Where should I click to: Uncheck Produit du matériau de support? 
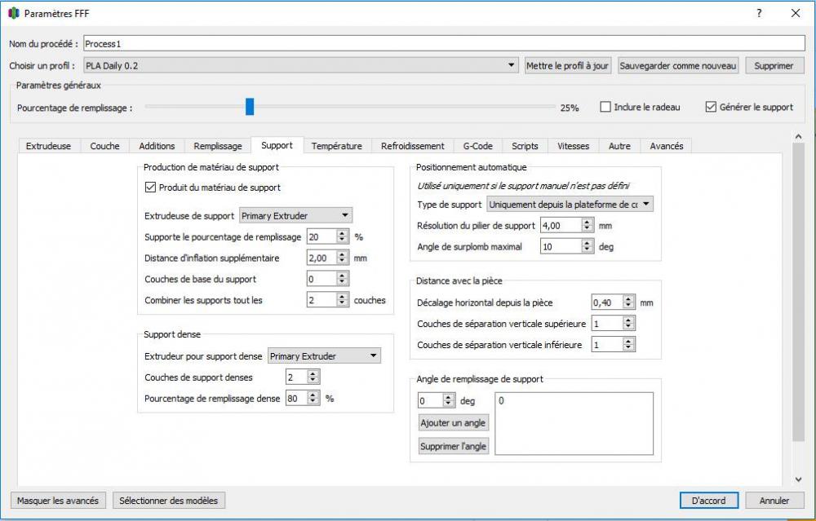click(x=150, y=188)
